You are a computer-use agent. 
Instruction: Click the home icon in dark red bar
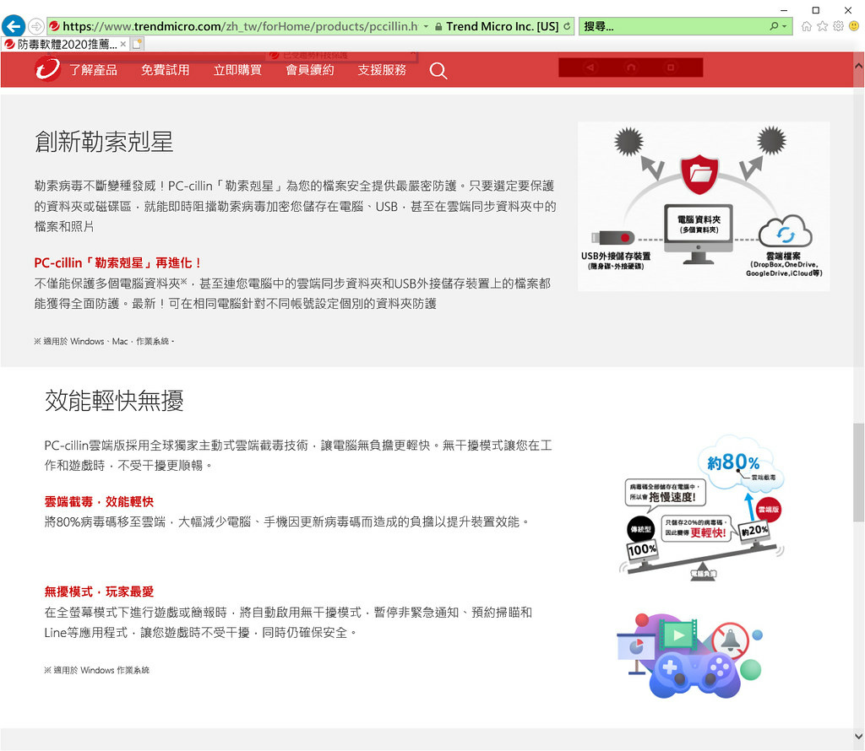[631, 68]
